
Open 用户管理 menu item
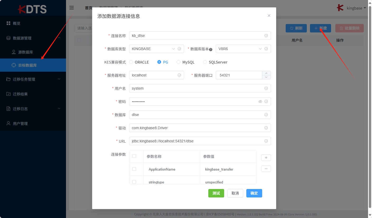click(33, 123)
